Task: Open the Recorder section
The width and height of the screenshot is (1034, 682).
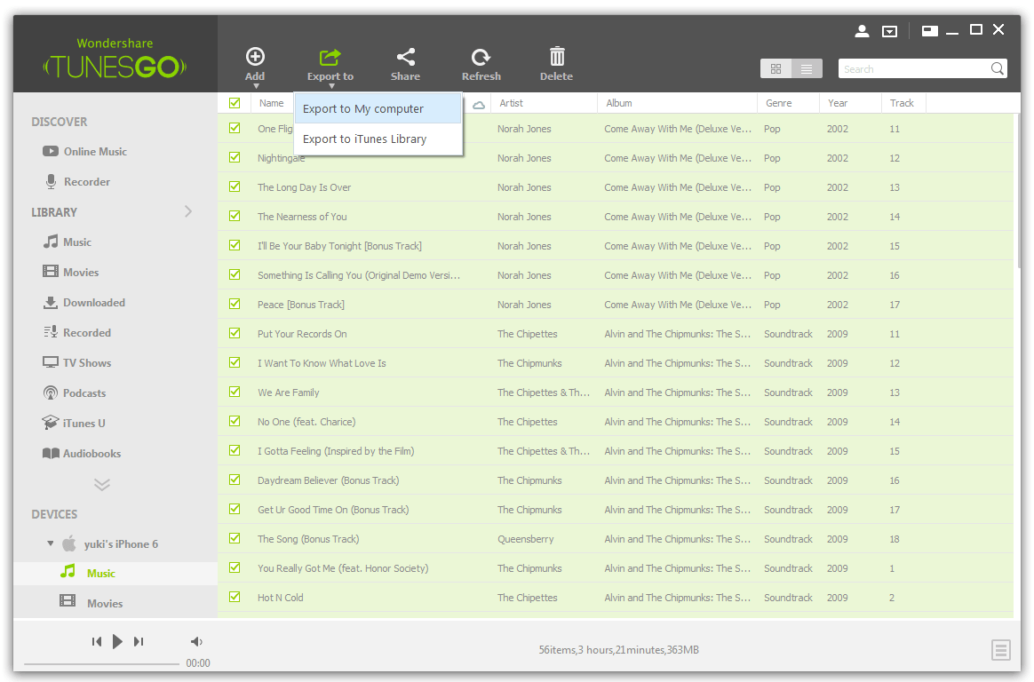Action: pyautogui.click(x=77, y=182)
